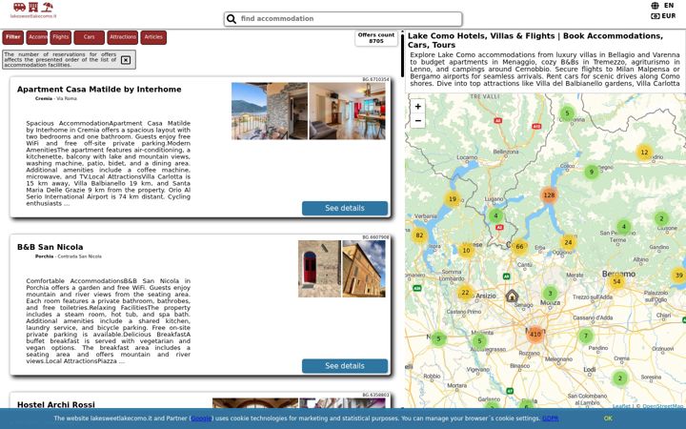Open the lakesweetlakecomo.it logo home link
Image resolution: width=686 pixels, height=429 pixels.
point(33,10)
